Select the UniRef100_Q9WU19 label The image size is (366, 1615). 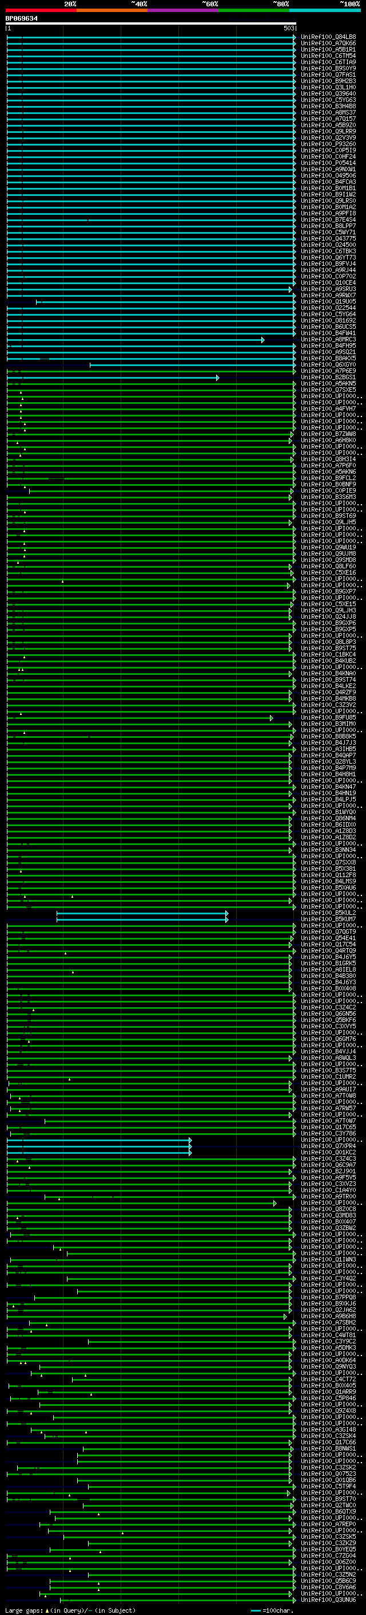(x=328, y=547)
